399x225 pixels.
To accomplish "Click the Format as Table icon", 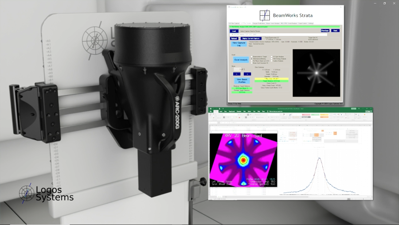I will [290, 115].
